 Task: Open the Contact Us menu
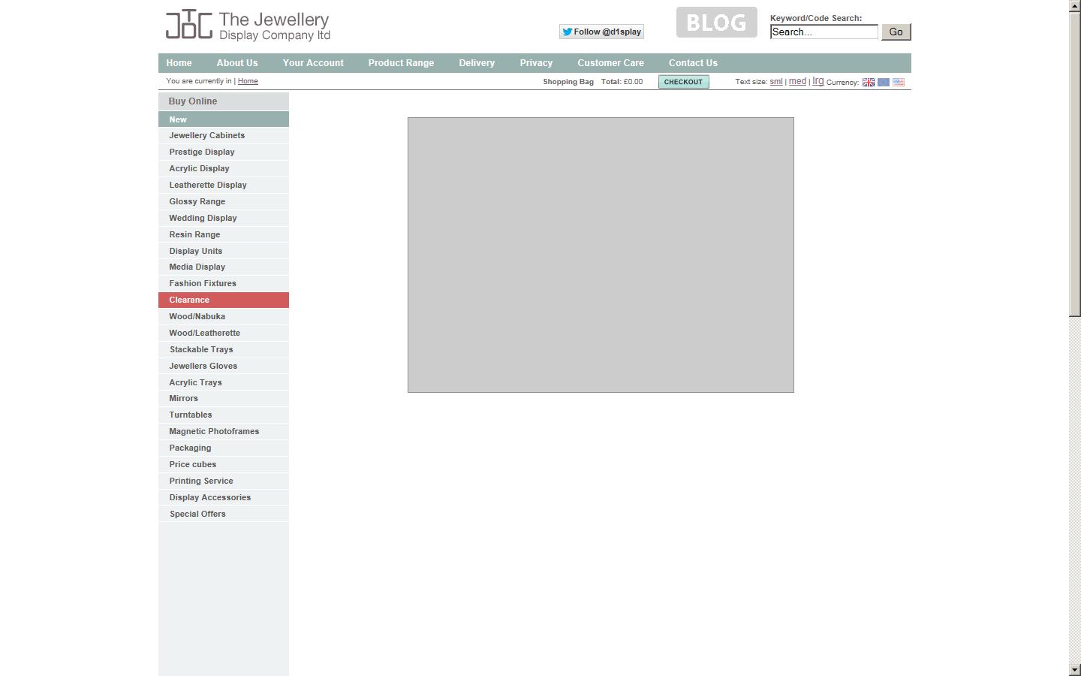click(x=692, y=63)
